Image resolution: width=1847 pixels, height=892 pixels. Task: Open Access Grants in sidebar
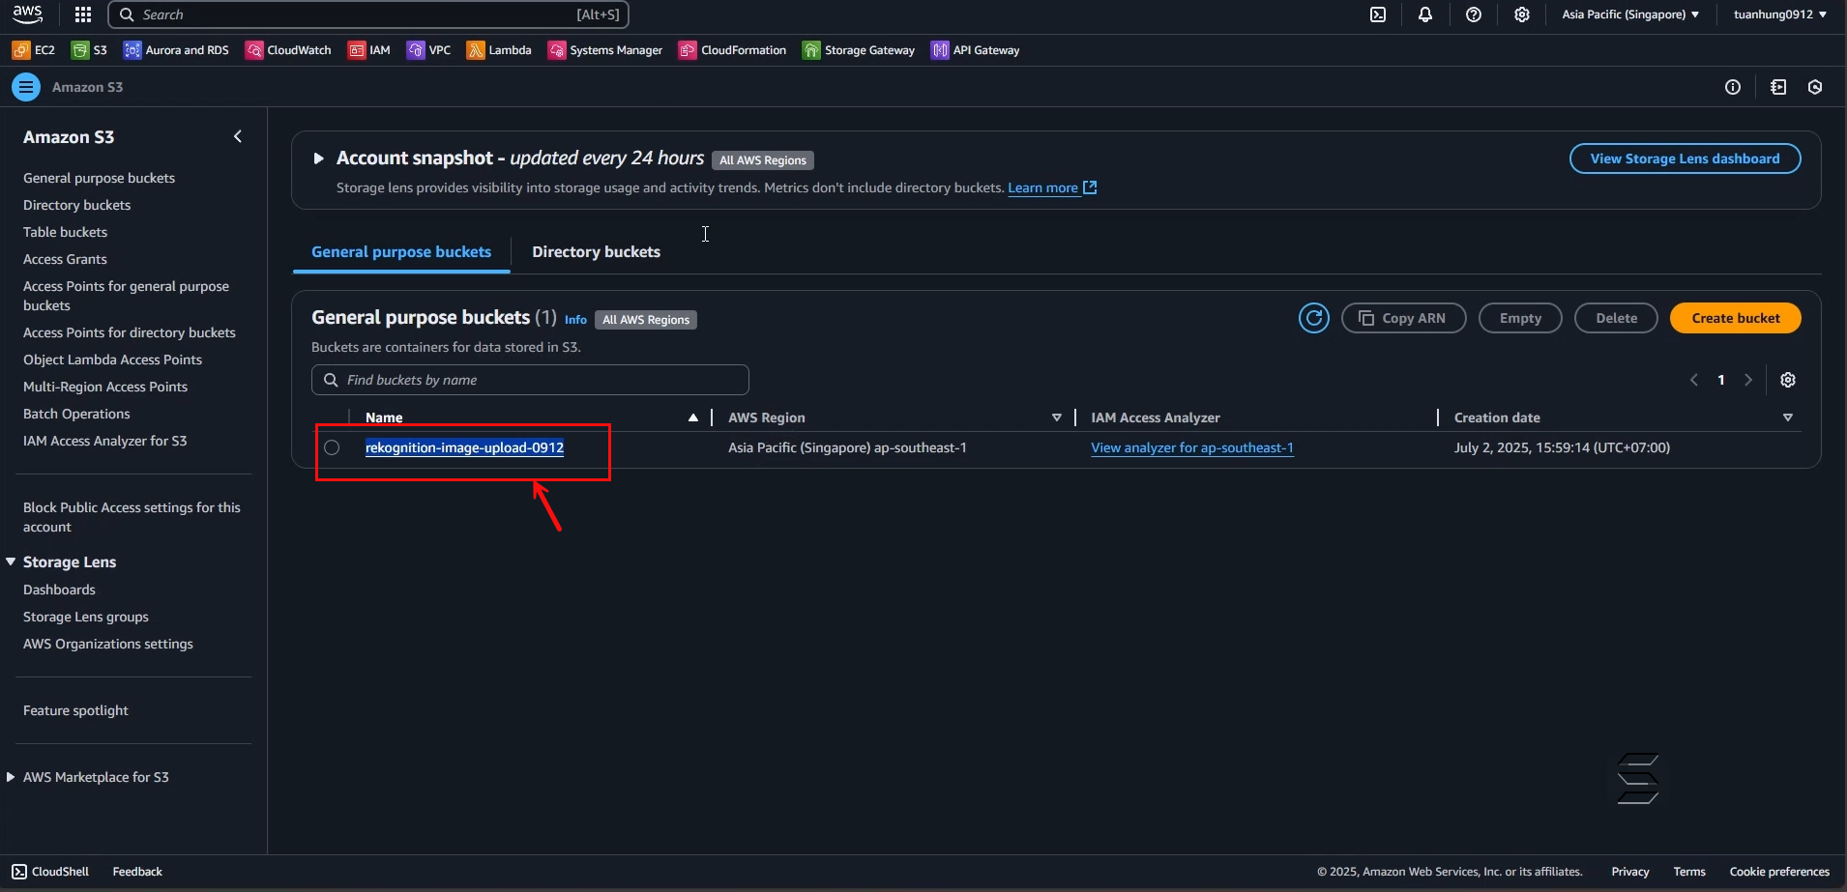[65, 259]
